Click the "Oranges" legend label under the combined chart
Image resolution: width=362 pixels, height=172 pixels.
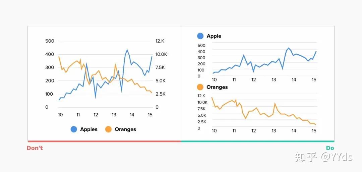[x=125, y=129]
